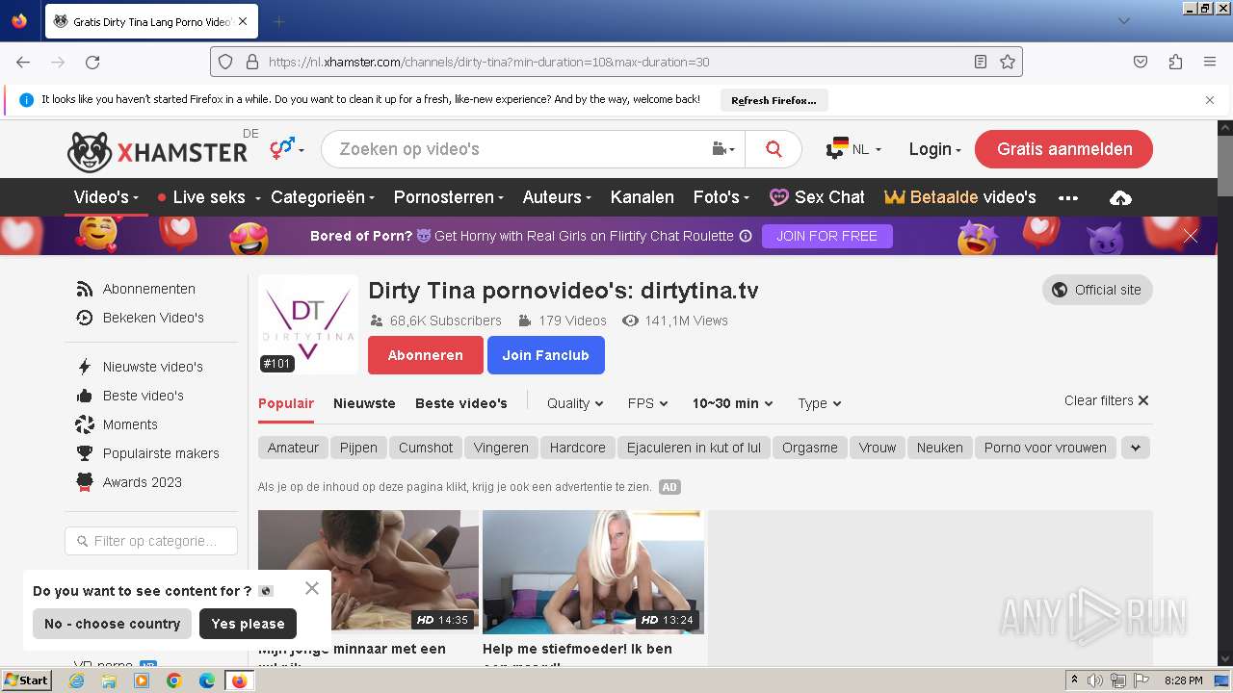The image size is (1233, 693).
Task: Click the Windows Start button
Action: click(x=26, y=680)
